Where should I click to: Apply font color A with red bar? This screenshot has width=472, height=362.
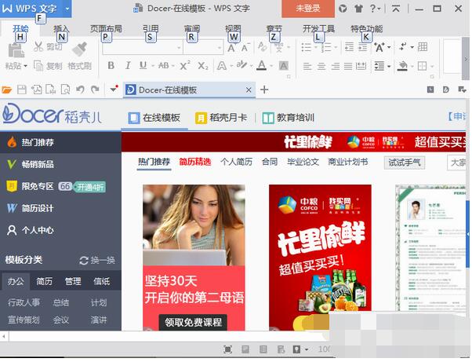tap(261, 65)
